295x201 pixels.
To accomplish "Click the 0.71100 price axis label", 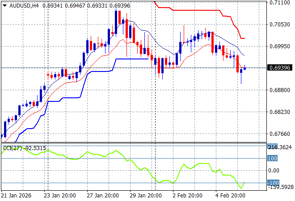I will 280,3.
